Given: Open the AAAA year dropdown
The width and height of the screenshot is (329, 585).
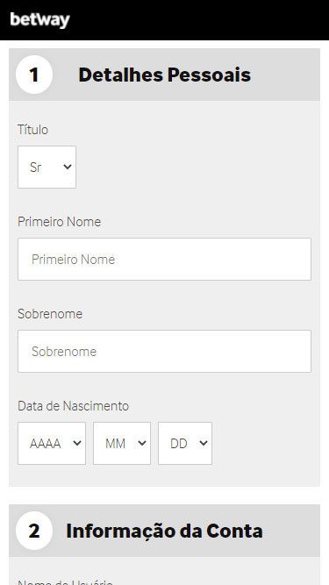Looking at the screenshot, I should tap(52, 443).
